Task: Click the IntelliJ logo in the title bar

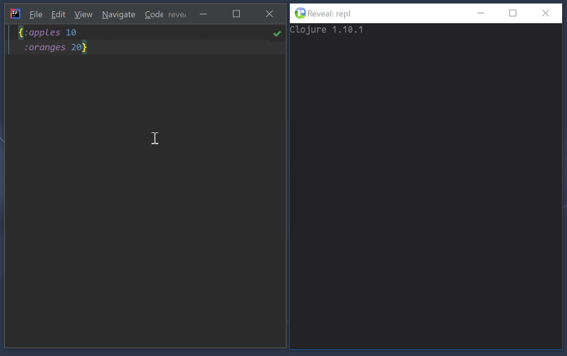Action: pyautogui.click(x=15, y=14)
